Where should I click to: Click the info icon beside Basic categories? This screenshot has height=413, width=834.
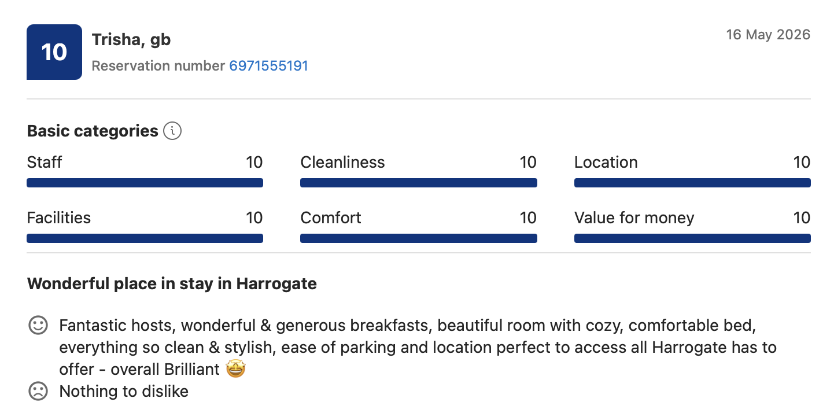172,131
